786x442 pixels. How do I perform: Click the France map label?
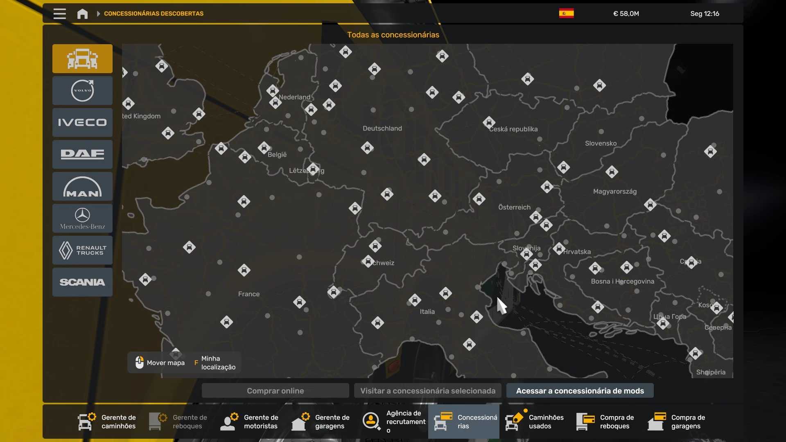[249, 294]
